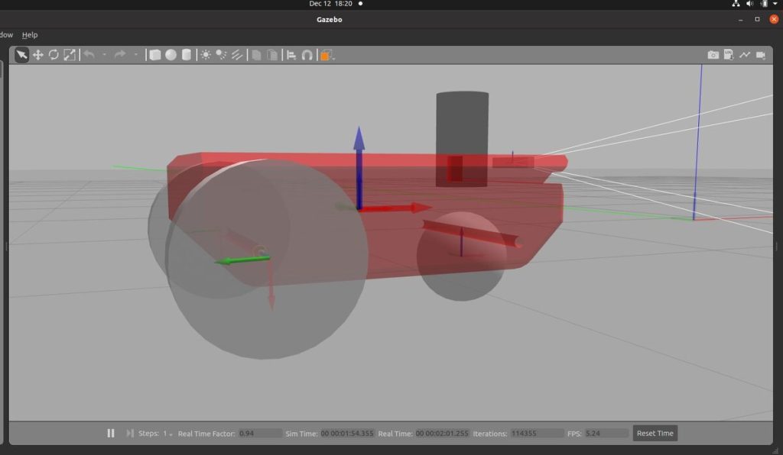Activate the Rotate mode tool

pyautogui.click(x=53, y=54)
